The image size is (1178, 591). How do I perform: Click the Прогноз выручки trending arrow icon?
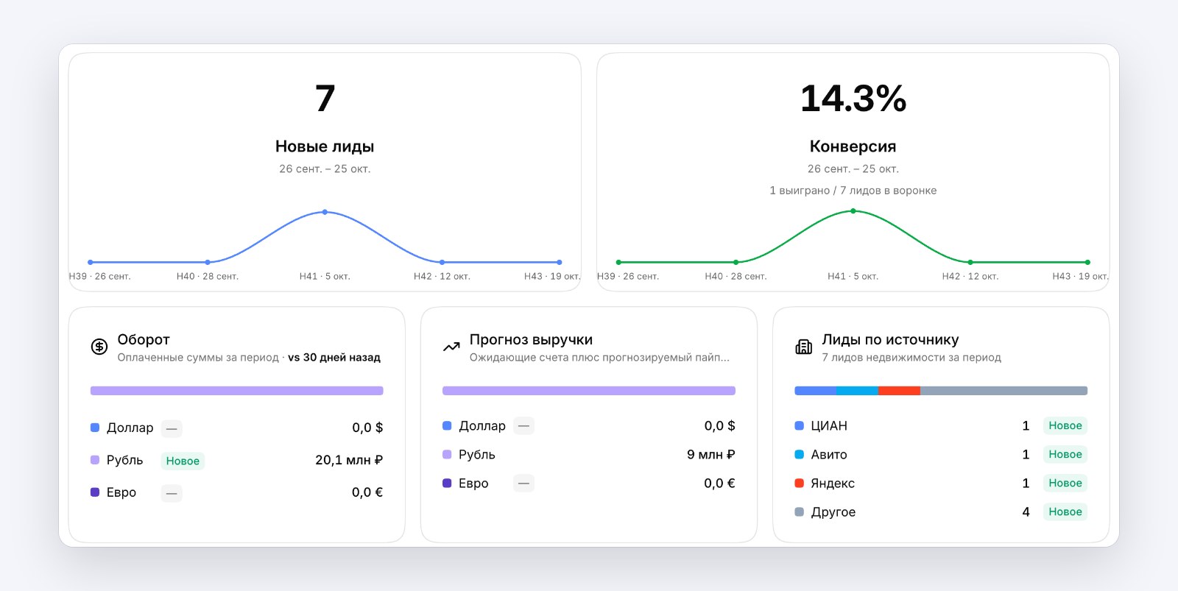451,347
